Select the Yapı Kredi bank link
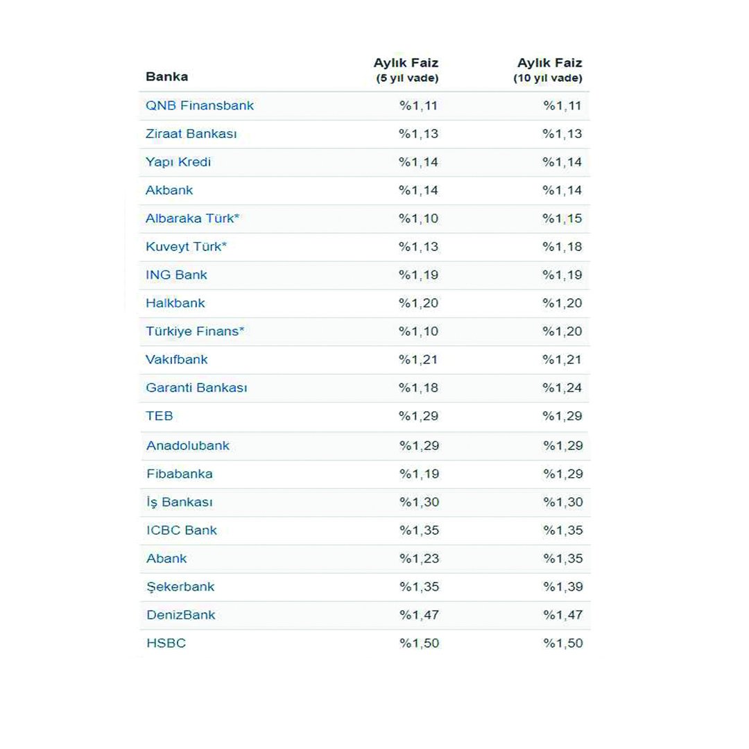This screenshot has height=749, width=749. (178, 162)
